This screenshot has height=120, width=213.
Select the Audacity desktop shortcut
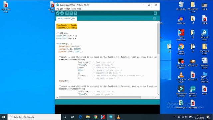(x=181, y=20)
